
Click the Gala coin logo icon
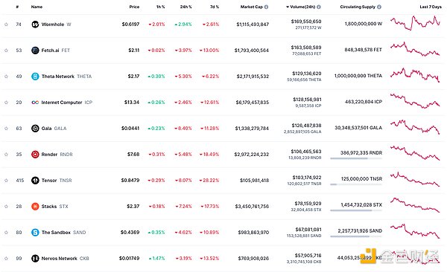pos(35,129)
